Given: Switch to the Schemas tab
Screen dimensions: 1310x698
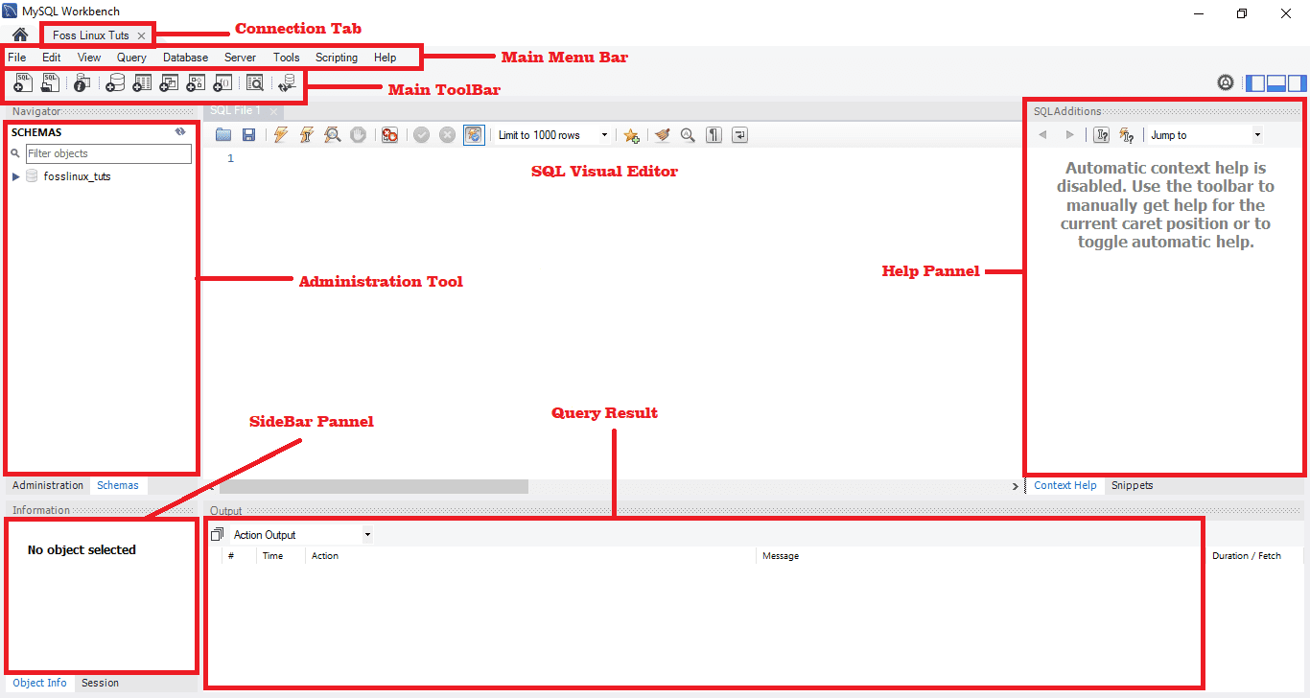Looking at the screenshot, I should click(118, 485).
